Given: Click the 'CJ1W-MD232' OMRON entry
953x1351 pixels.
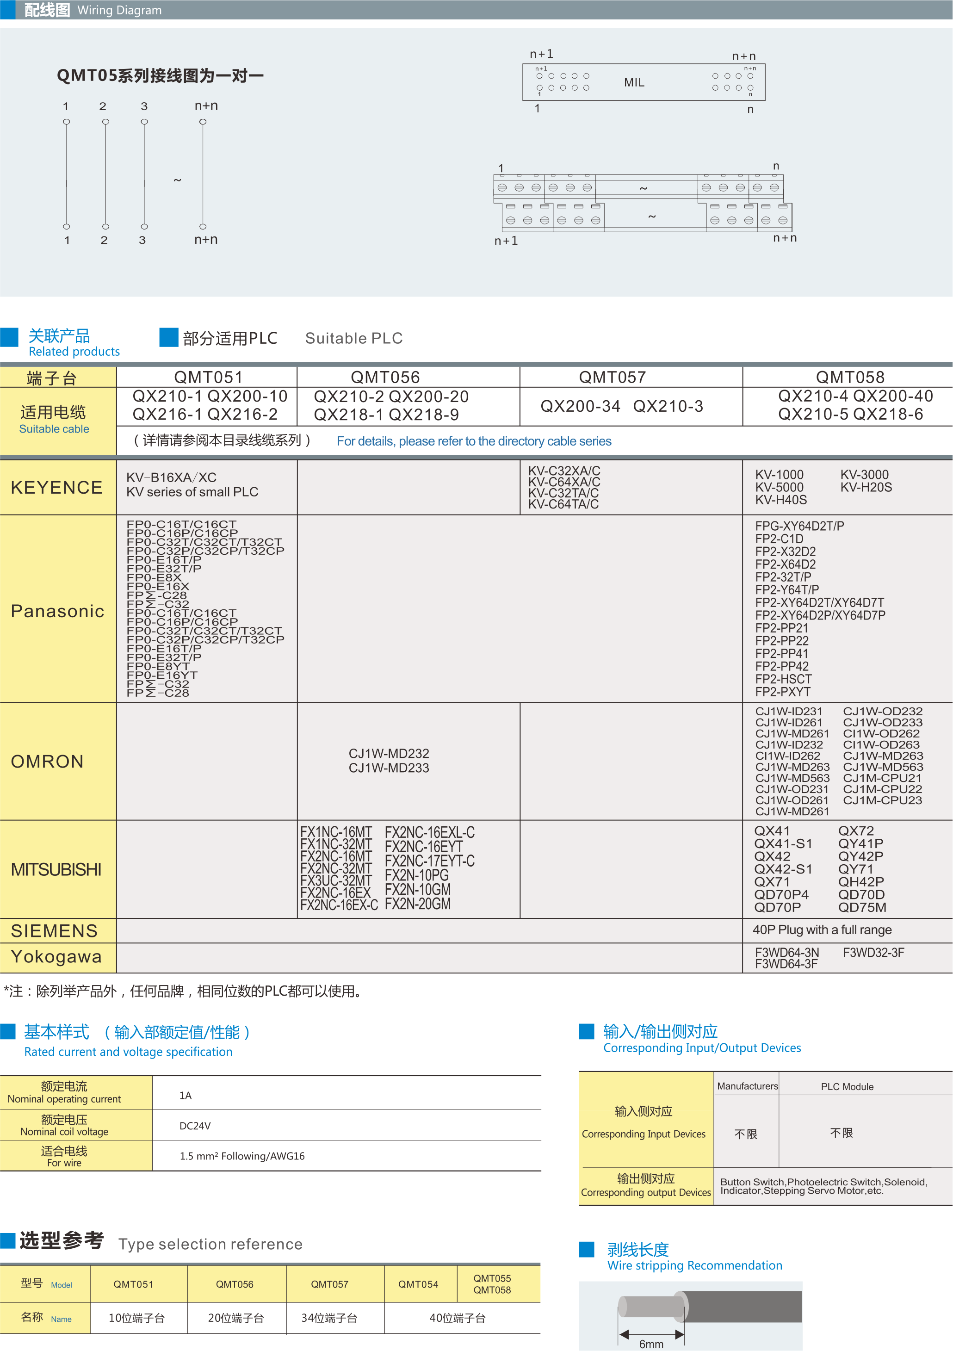Looking at the screenshot, I should click(389, 754).
